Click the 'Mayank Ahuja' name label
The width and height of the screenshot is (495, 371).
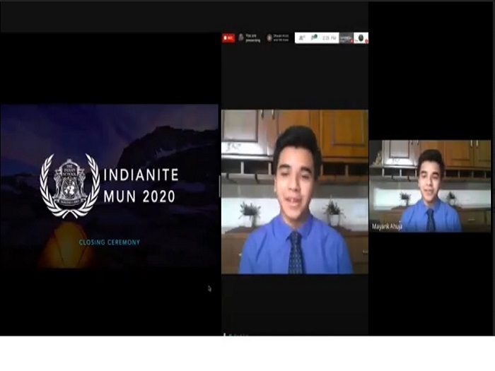(387, 227)
